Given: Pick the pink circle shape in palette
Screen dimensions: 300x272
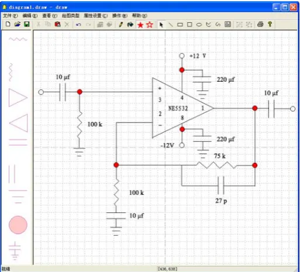Looking at the screenshot, I should (x=18, y=225).
